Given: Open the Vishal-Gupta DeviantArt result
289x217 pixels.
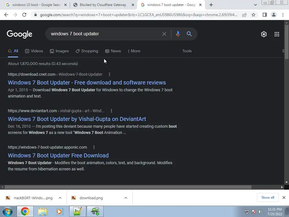Looking at the screenshot, I should coord(77,119).
